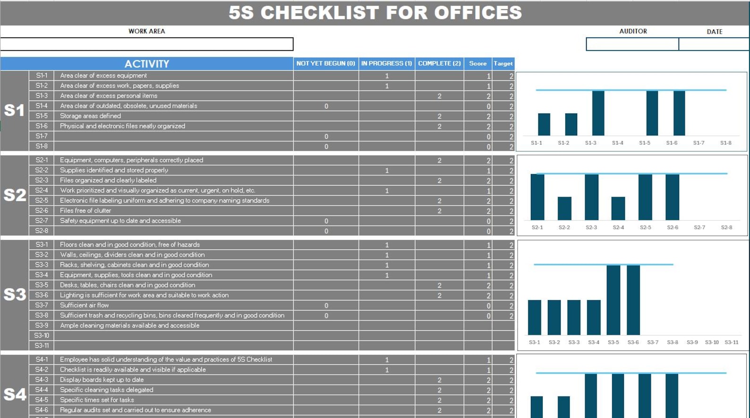The width and height of the screenshot is (750, 418).
Task: Click the DATE entry field
Action: click(x=714, y=44)
